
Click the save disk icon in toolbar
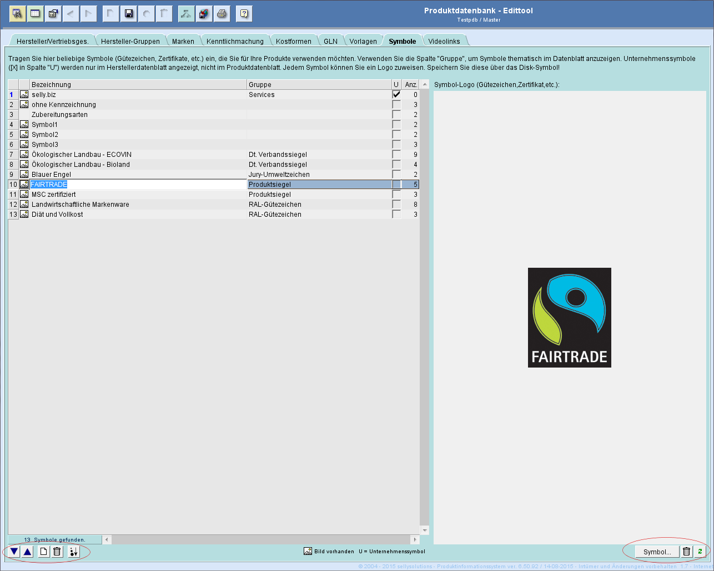128,14
